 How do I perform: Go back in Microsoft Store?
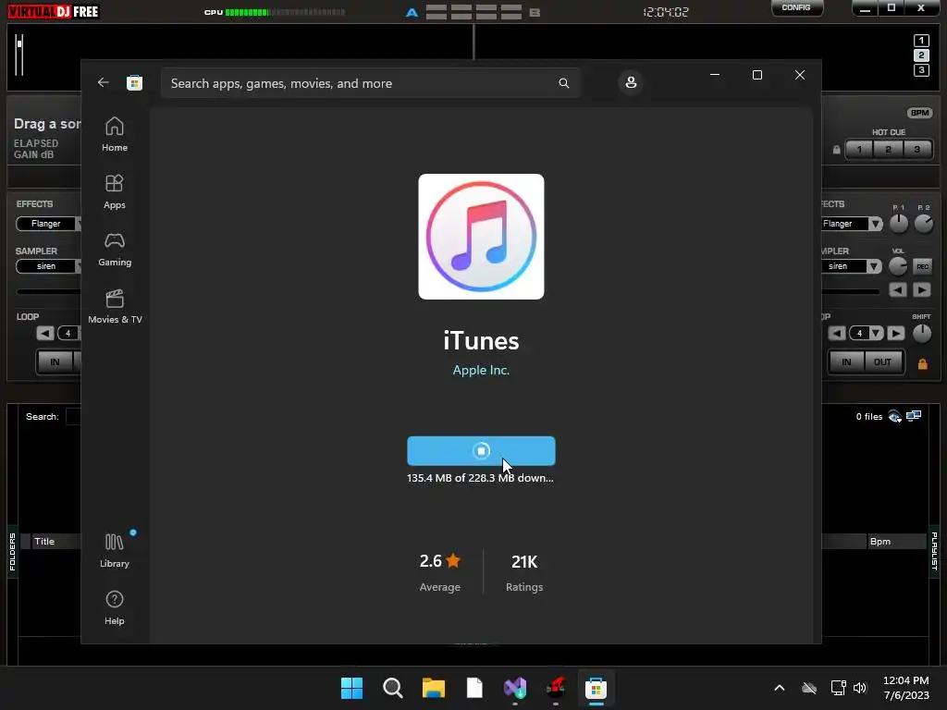click(x=104, y=82)
